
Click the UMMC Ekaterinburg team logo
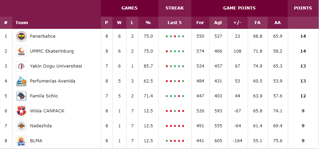pyautogui.click(x=21, y=51)
